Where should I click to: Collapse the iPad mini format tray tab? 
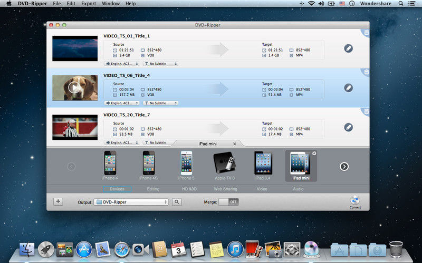click(x=235, y=144)
